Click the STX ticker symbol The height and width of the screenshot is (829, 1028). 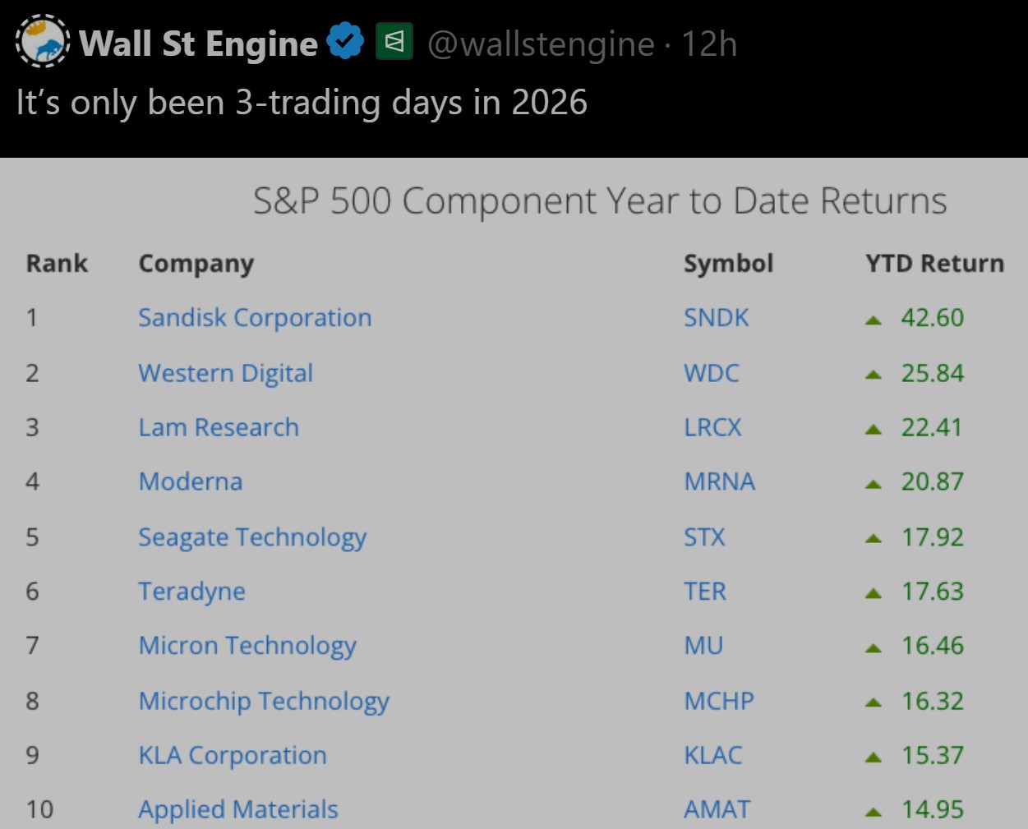[705, 537]
